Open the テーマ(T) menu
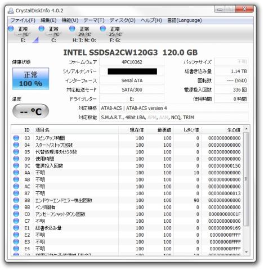The image size is (264, 270). (94, 20)
